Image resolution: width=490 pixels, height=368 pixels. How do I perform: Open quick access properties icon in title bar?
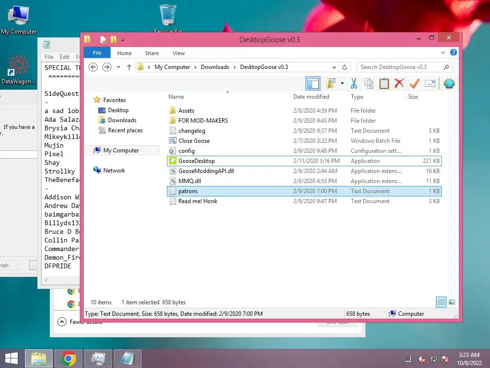click(x=103, y=39)
